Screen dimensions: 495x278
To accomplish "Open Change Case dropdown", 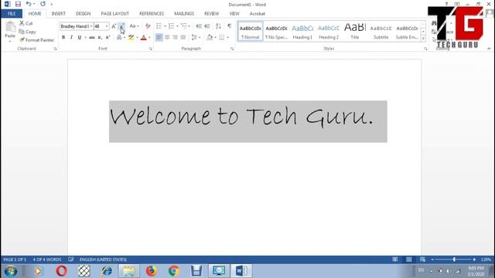I will coord(134,26).
